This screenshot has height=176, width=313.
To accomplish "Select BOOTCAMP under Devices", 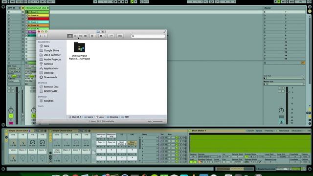I will click(50, 91).
